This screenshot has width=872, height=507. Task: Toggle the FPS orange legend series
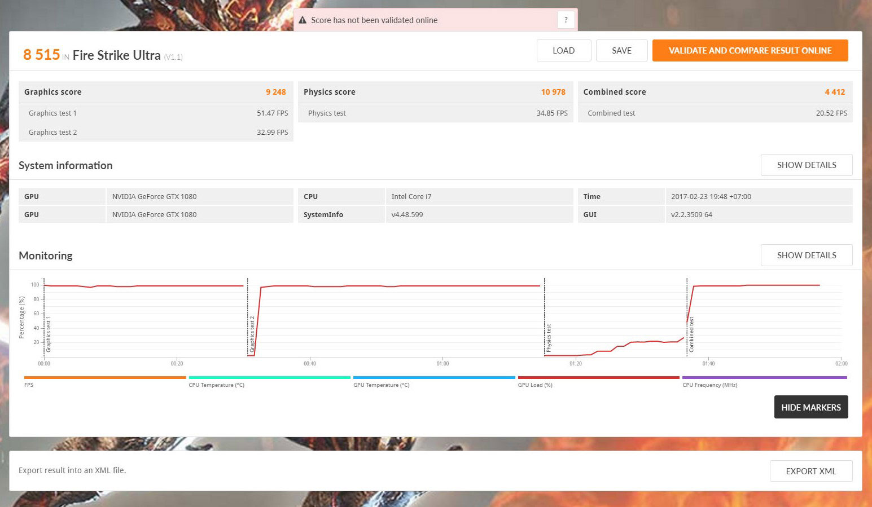[105, 378]
